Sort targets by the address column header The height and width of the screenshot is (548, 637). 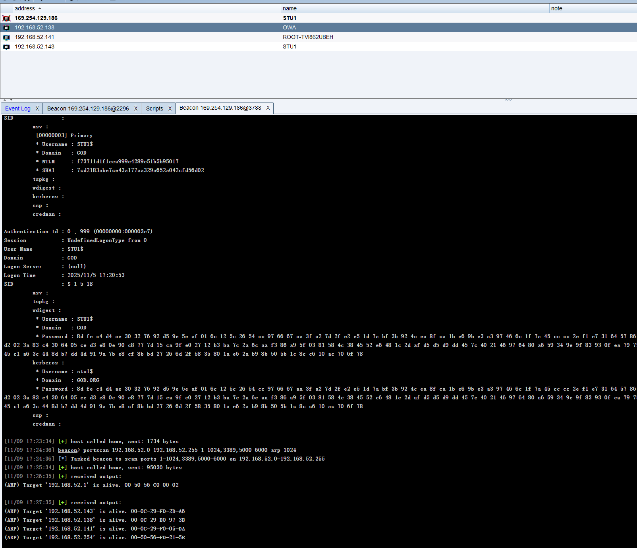147,8
